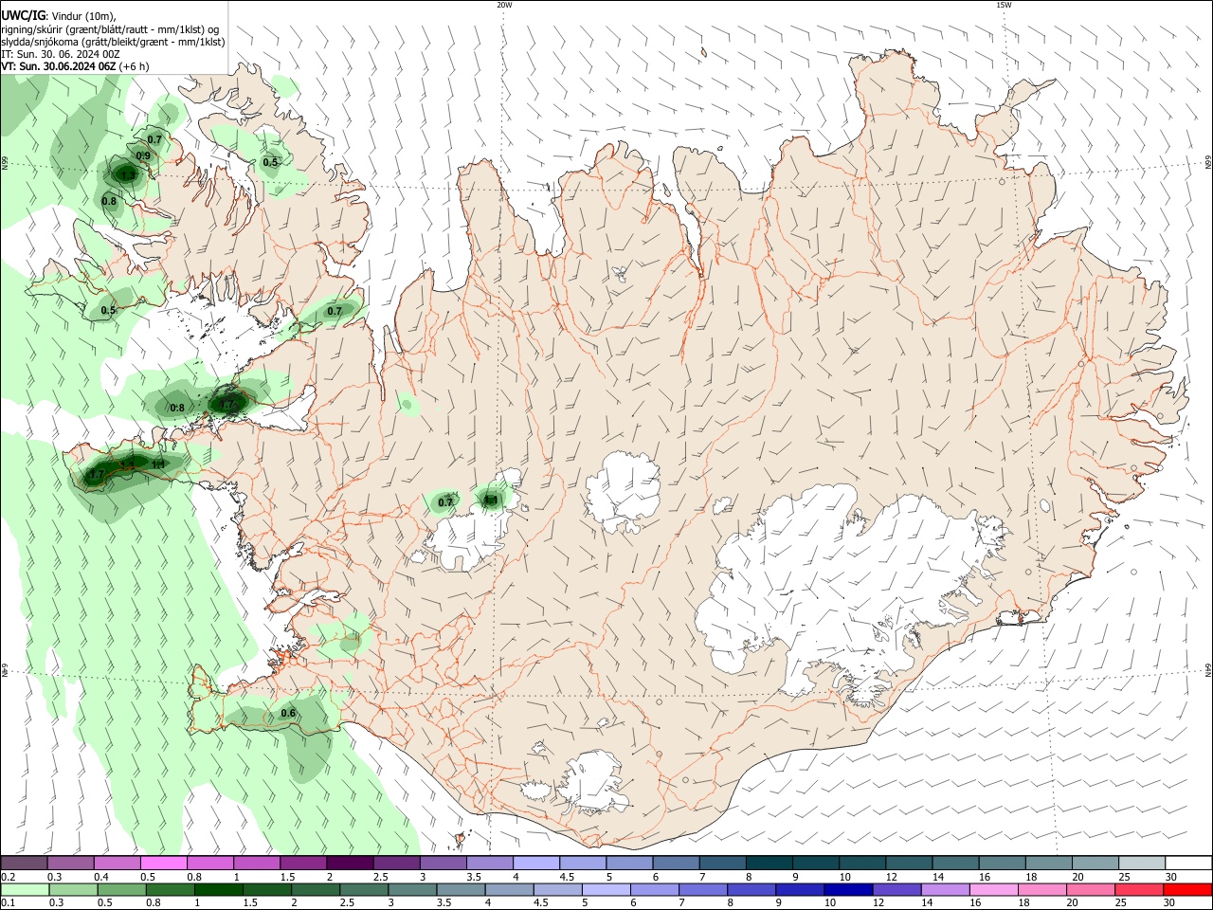Click the '0.2' label of the upper legend
Image resolution: width=1213 pixels, height=910 pixels.
tap(9, 877)
